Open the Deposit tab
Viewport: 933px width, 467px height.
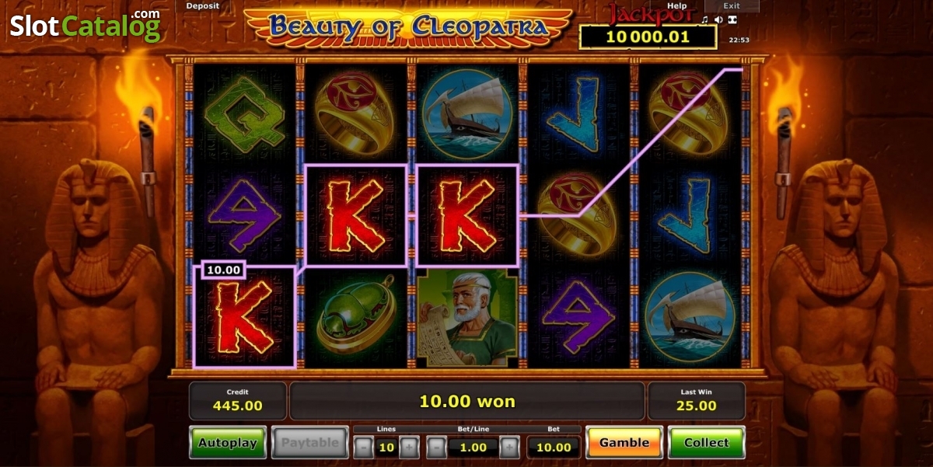[203, 5]
